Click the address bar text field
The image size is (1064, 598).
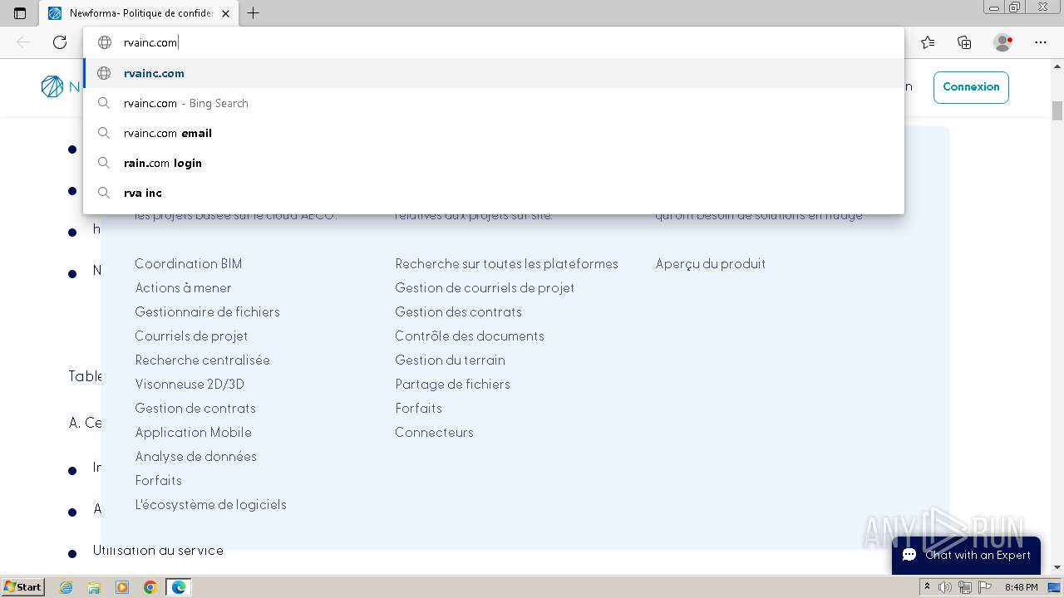[x=494, y=42]
